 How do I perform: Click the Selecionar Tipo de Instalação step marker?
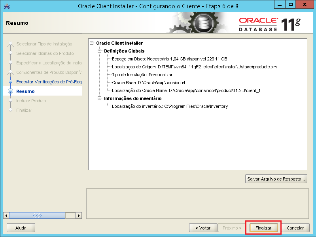10,44
